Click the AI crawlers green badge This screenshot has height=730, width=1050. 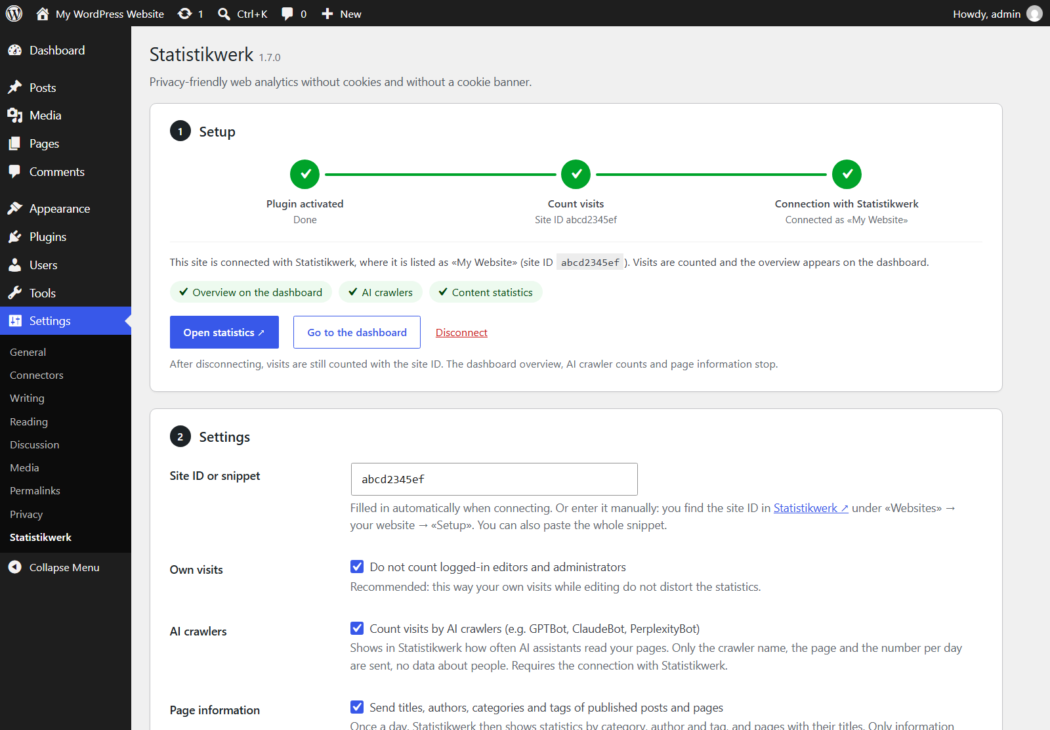pyautogui.click(x=381, y=292)
